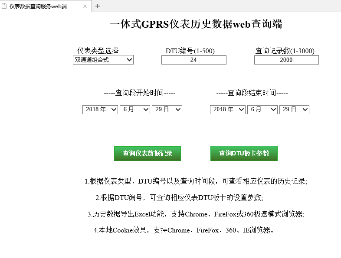The image size is (341, 258).
Task: Expand the start time year dropdown
Action: pos(100,110)
